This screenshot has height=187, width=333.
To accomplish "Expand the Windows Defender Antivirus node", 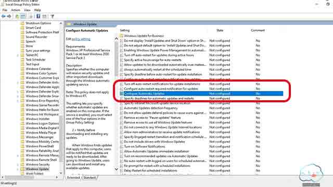I will pos(18,83).
